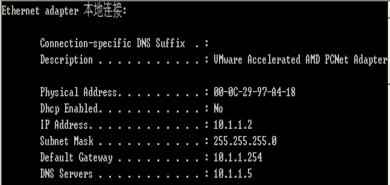The width and height of the screenshot is (390, 185).
Task: Click the vertical scrollbar at right edge
Action: [388, 92]
